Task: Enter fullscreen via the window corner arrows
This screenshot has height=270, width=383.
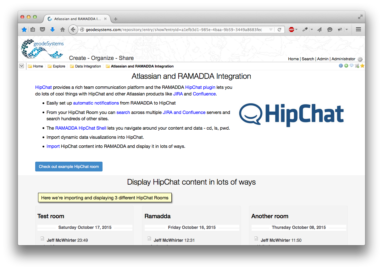Action: coord(360,17)
